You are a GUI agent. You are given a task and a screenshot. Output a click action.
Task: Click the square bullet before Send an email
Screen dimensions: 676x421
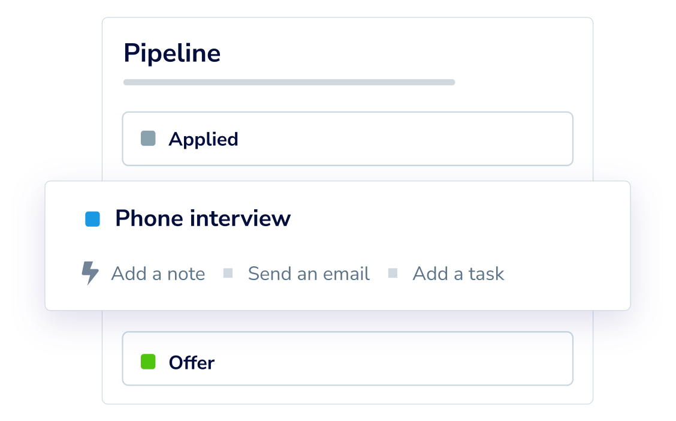click(228, 273)
